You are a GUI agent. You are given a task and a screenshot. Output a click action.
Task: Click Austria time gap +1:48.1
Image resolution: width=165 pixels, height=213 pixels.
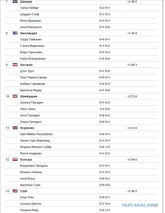tap(132, 65)
